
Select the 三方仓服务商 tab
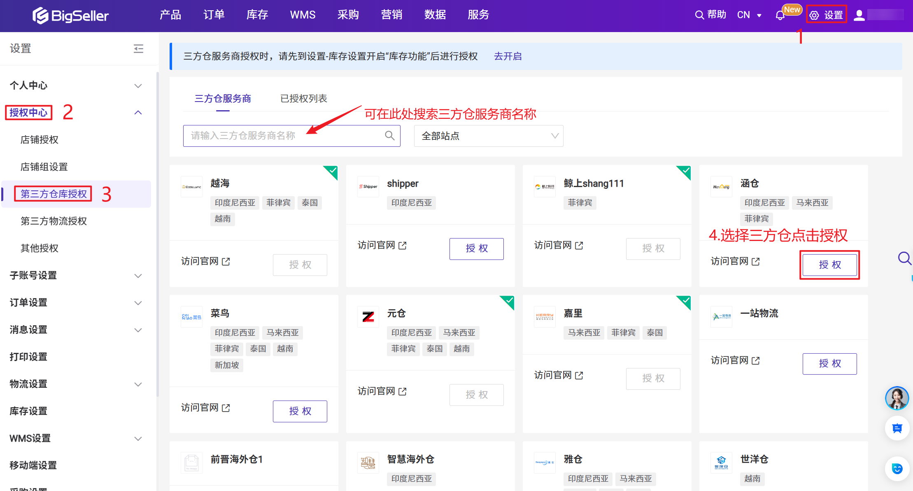[223, 99]
